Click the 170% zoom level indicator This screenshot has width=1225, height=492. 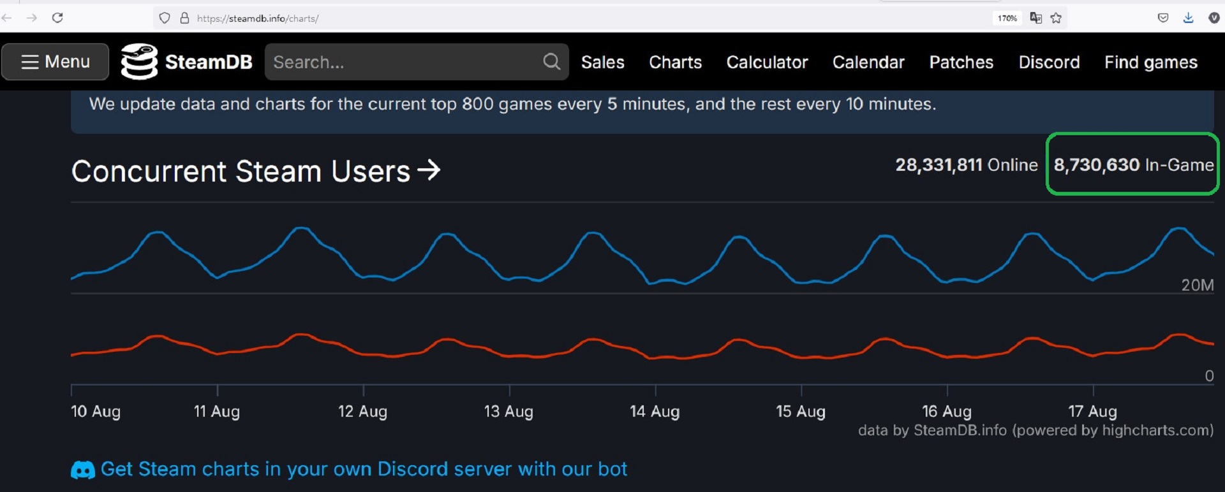[x=1007, y=18]
